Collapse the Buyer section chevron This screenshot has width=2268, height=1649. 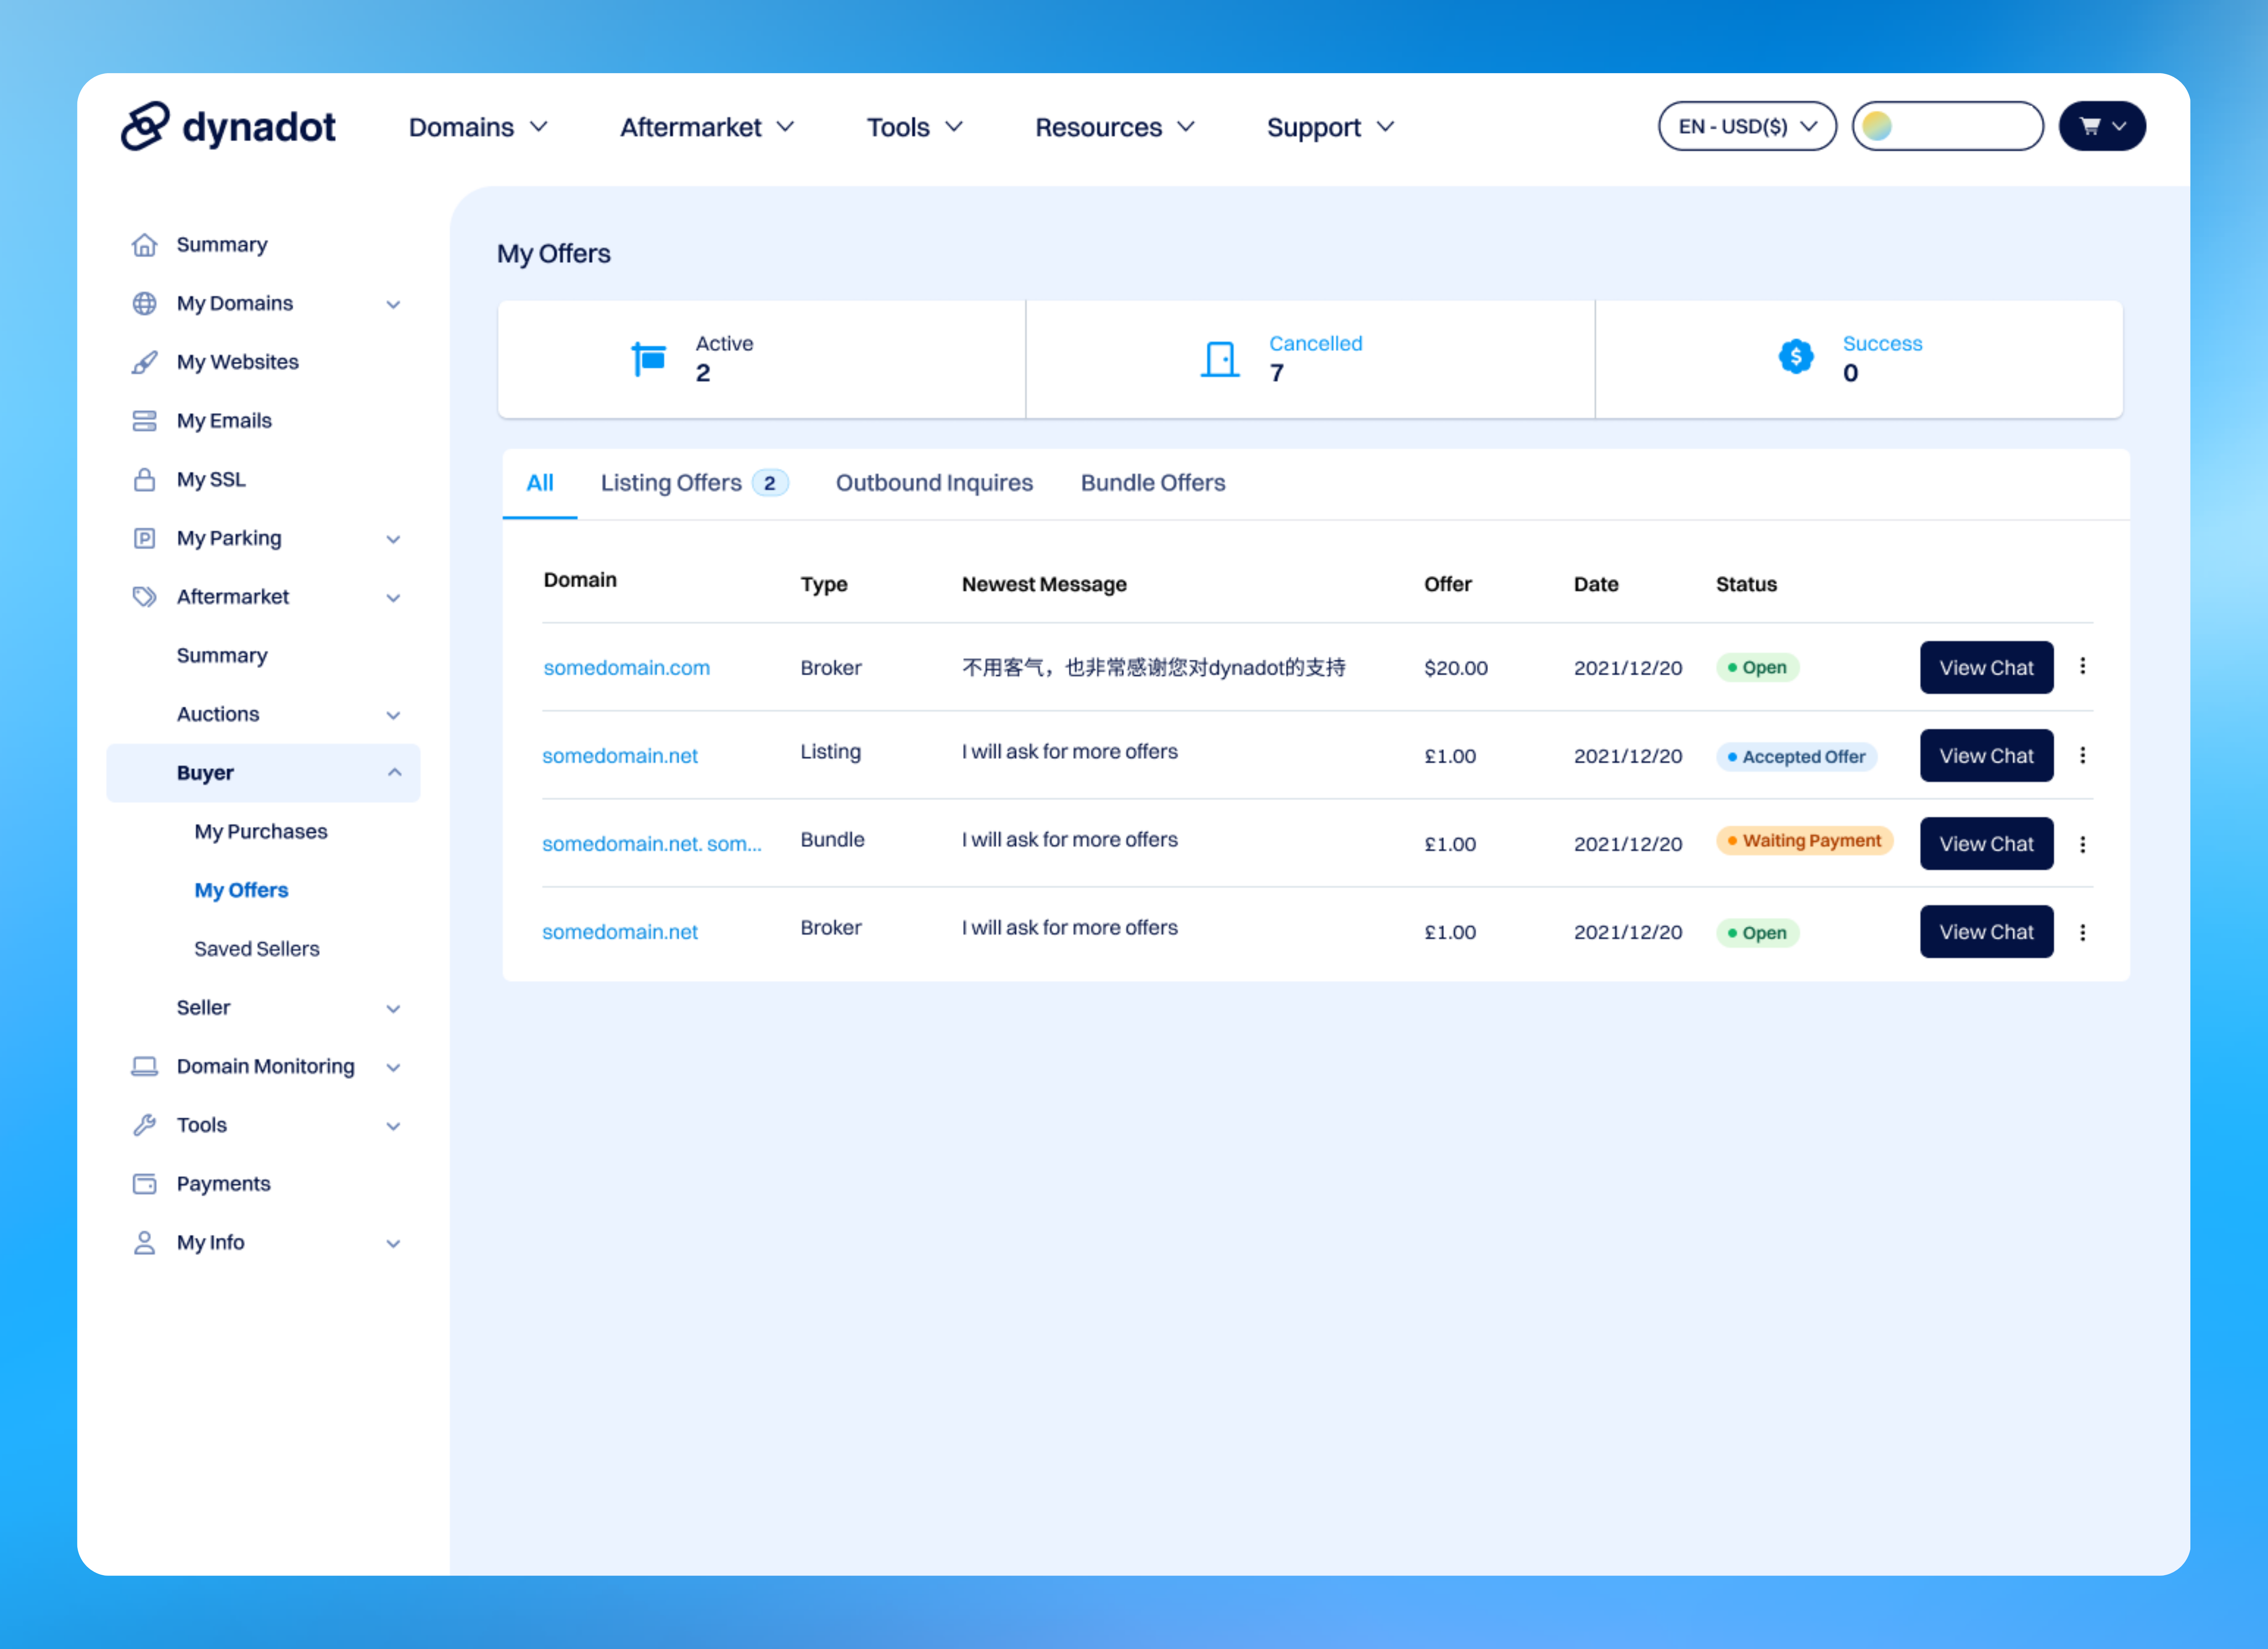click(x=394, y=772)
